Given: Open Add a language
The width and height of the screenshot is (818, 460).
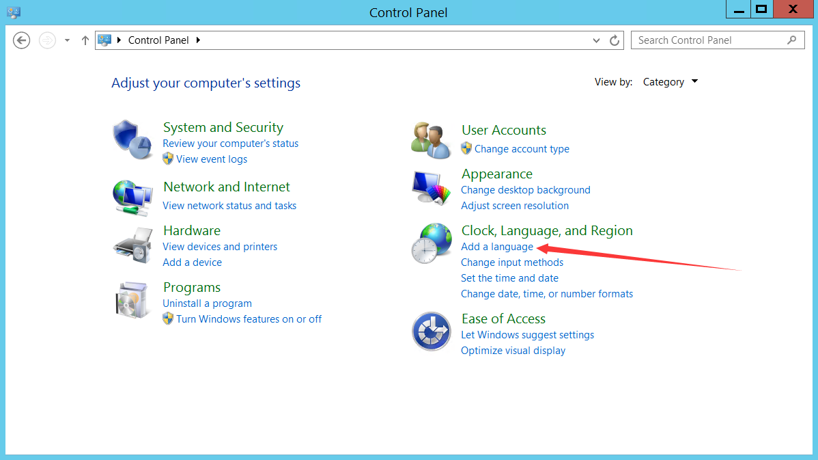Looking at the screenshot, I should point(496,246).
